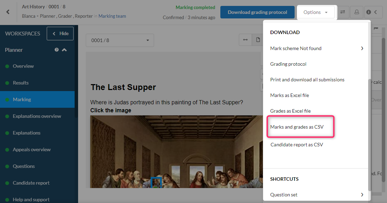Open Help and support
The height and width of the screenshot is (203, 387).
tap(37, 199)
